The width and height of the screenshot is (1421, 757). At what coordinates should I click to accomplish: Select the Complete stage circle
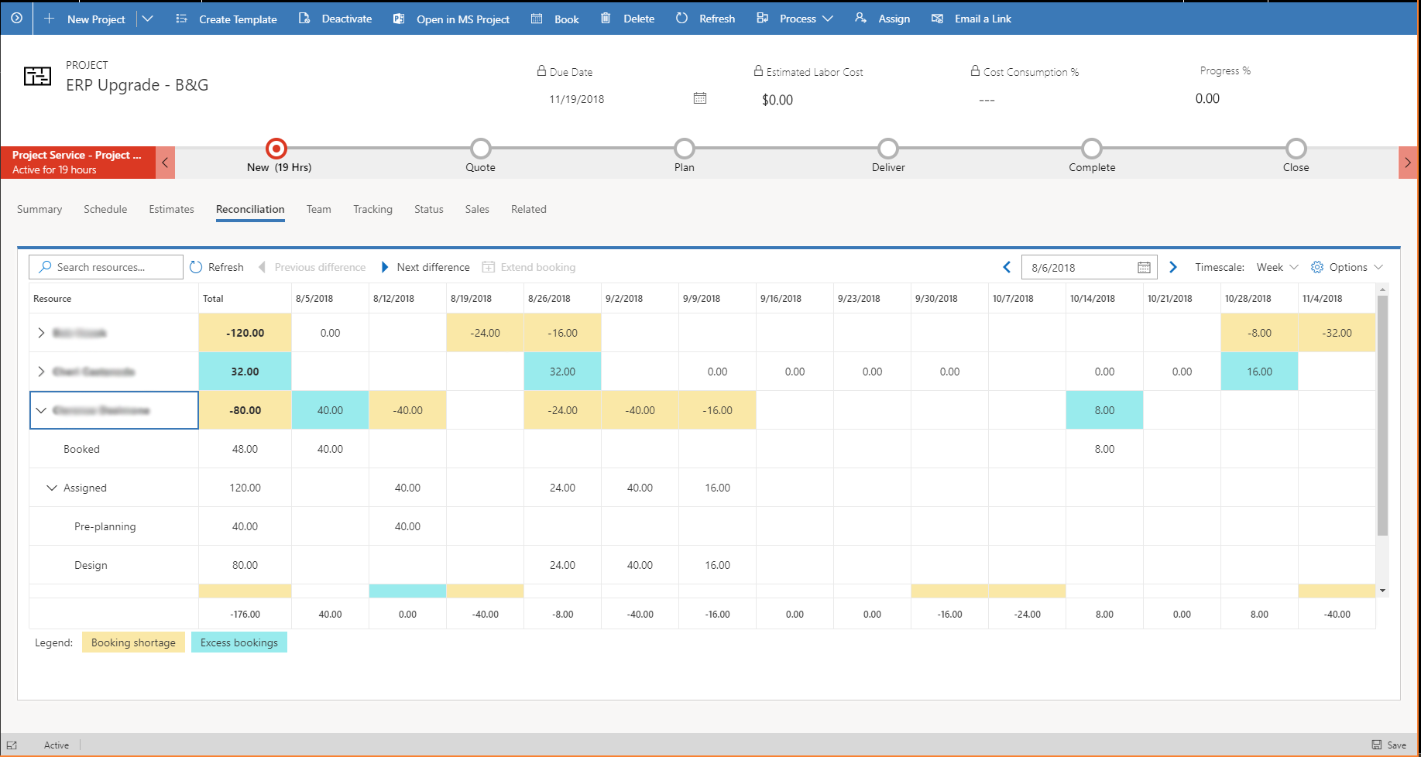[1092, 148]
